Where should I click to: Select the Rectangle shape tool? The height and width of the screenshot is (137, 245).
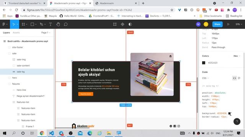[x=32, y=24]
